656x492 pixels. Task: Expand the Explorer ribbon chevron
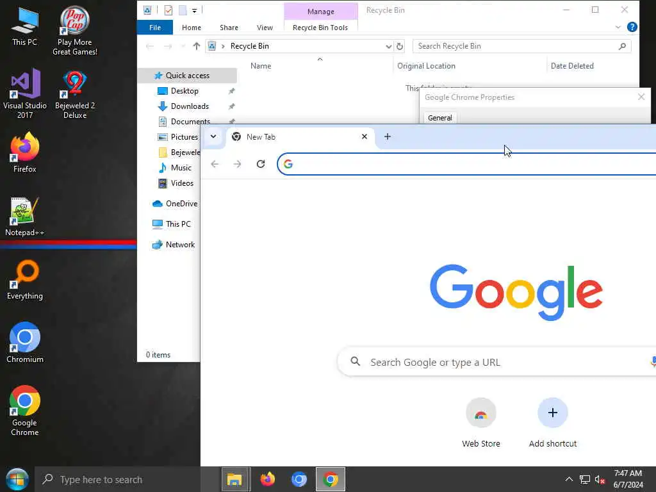click(x=618, y=27)
